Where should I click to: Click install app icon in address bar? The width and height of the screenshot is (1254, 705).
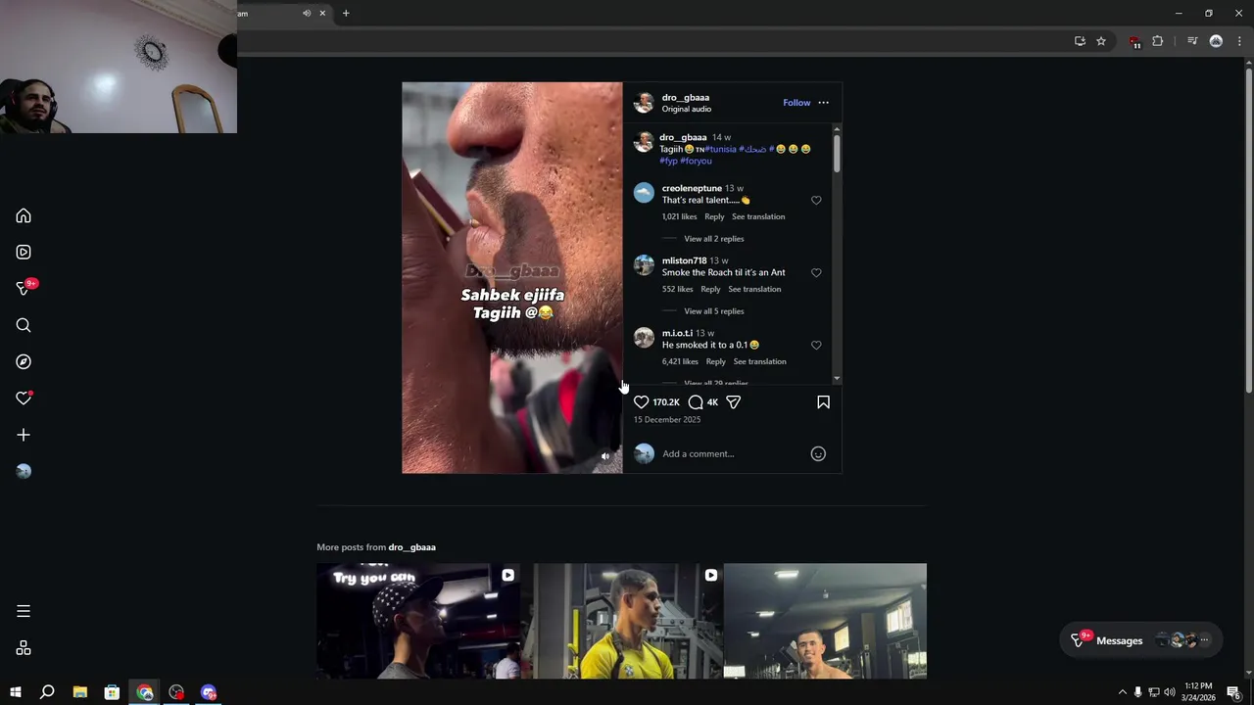point(1080,41)
